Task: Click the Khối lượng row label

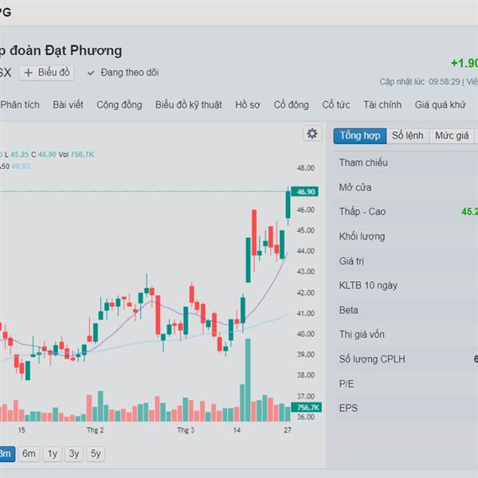Action: point(362,237)
